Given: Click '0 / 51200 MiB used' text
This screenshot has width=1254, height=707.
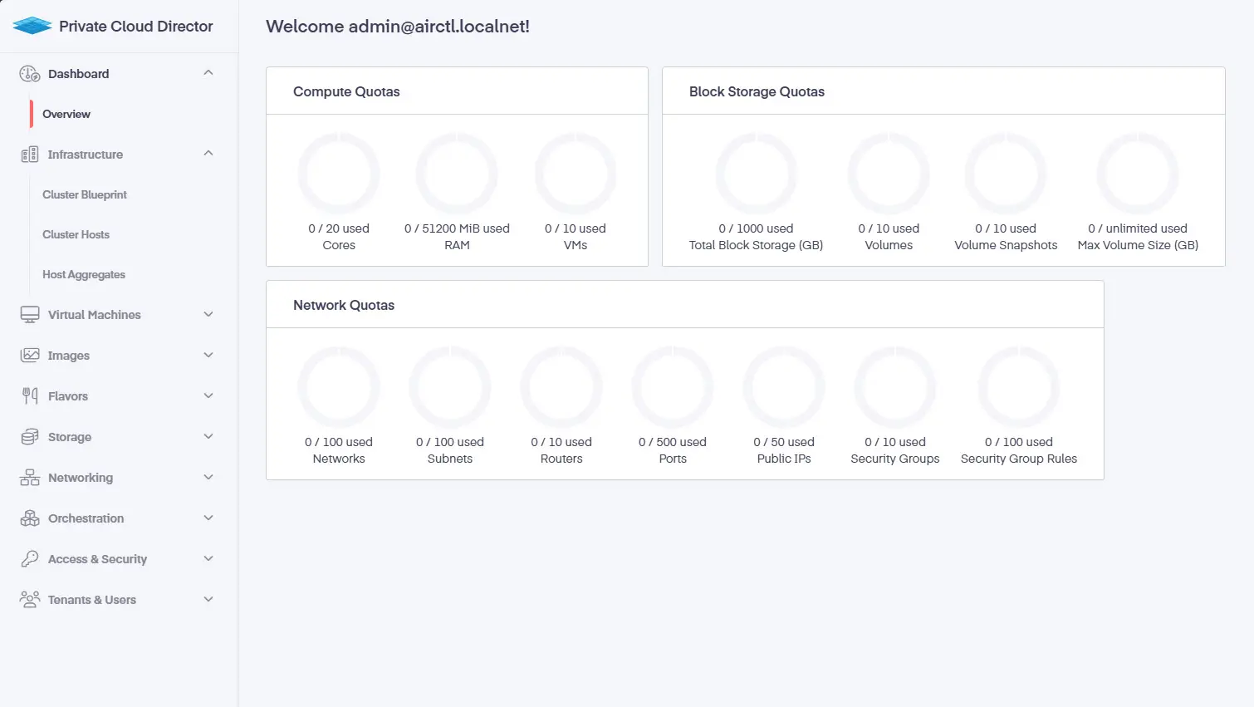Looking at the screenshot, I should [457, 228].
